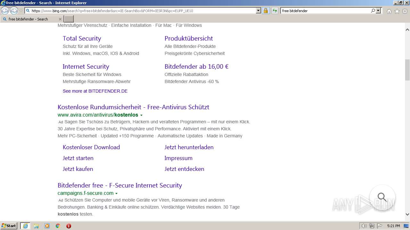
Task: Click the Ad label of the Avira result
Action: 61,122
